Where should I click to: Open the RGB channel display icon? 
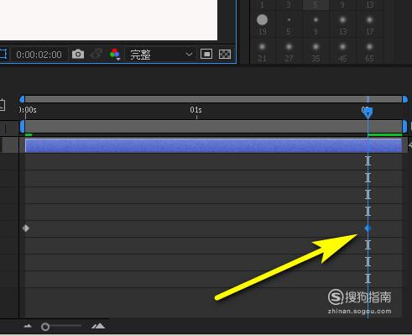[x=115, y=54]
